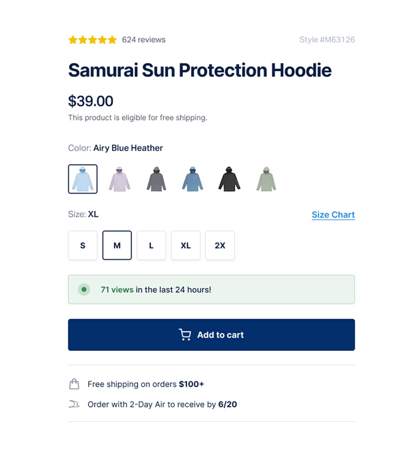Viewport: 412px width, 455px height.
Task: Click the 624 reviews text
Action: click(143, 40)
